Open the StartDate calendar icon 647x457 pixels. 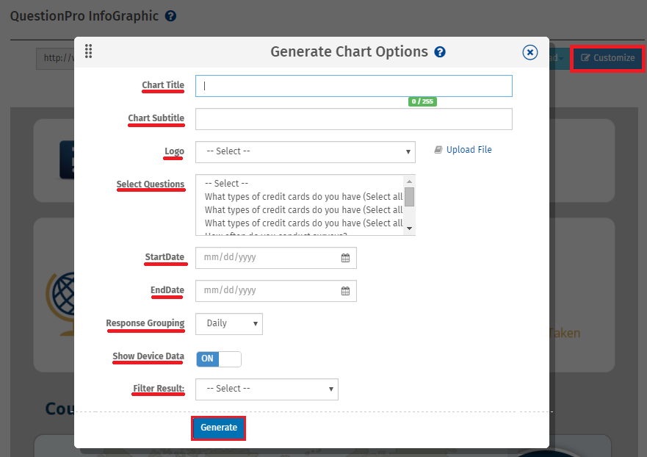[x=345, y=258]
